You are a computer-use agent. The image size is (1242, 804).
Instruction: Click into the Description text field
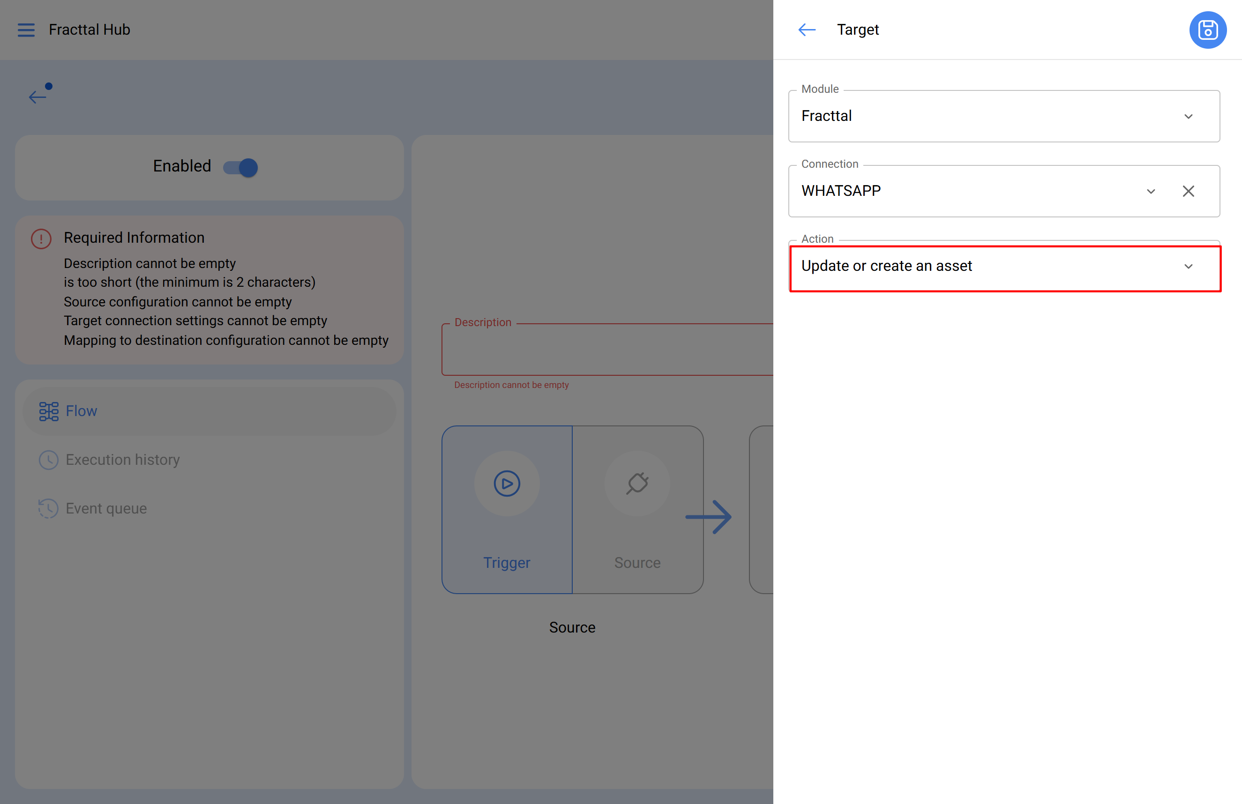(606, 350)
